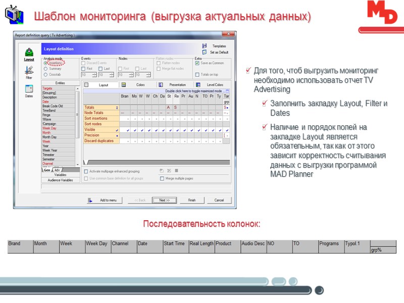404x303 pixels.
Task: Click the Next >> button
Action: [x=165, y=200]
